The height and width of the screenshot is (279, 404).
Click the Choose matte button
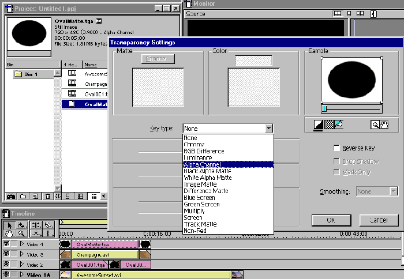[158, 59]
